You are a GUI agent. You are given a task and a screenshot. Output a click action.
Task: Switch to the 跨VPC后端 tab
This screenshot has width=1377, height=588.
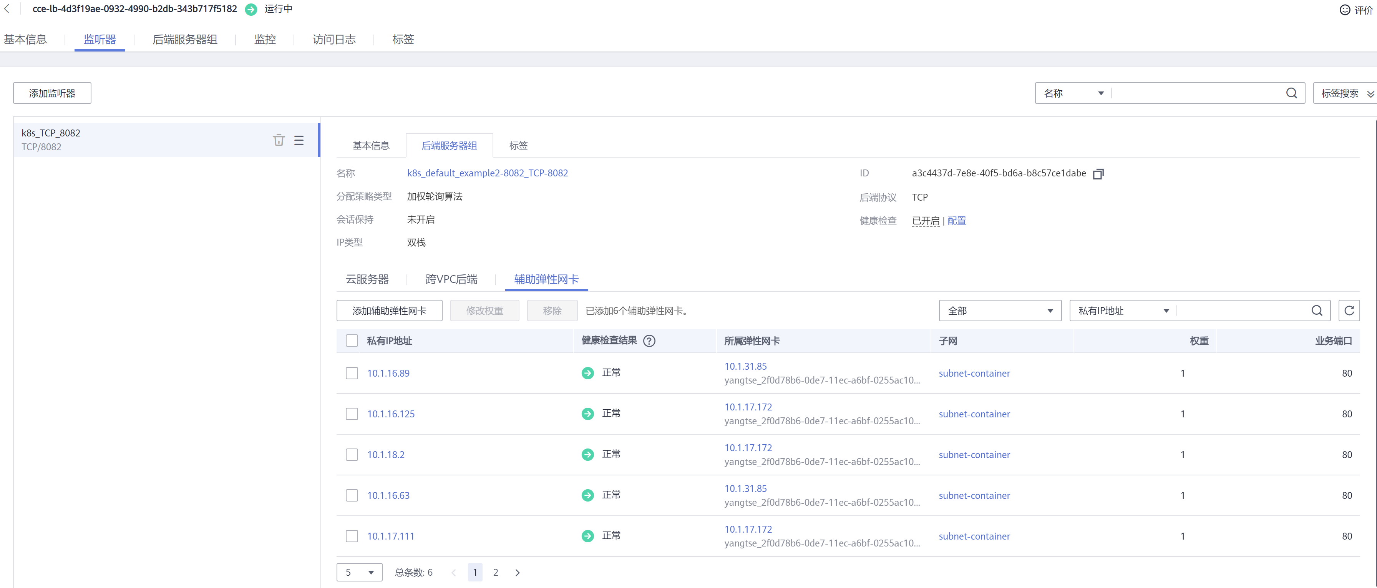451,279
